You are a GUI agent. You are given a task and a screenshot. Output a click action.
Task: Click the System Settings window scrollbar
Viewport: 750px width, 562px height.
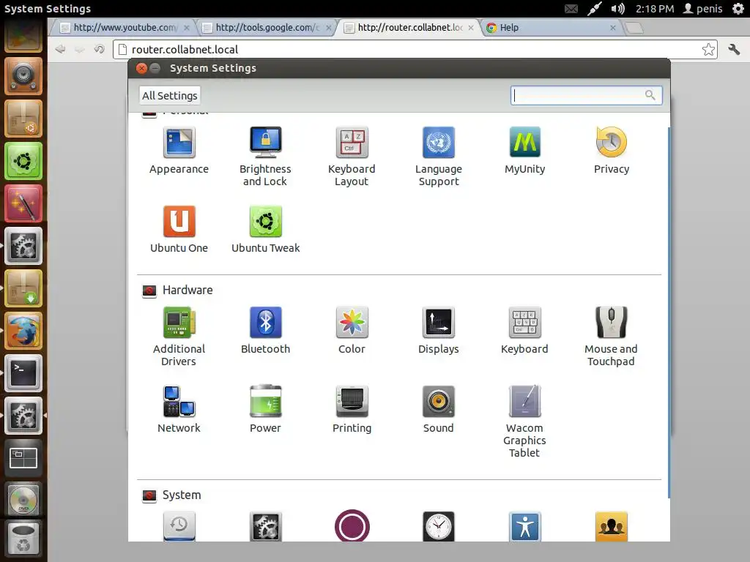coord(669,313)
